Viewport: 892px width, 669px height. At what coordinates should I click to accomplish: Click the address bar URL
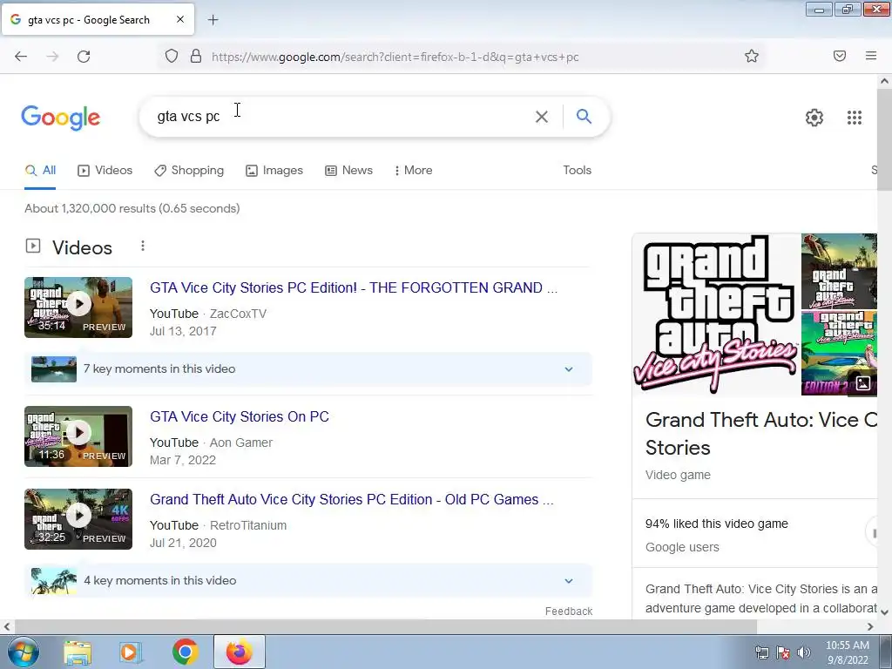(x=395, y=57)
